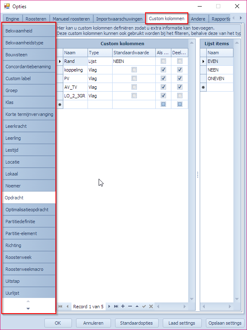247x330 pixels.
Task: Switch to Andere tab
Action: 198,19
